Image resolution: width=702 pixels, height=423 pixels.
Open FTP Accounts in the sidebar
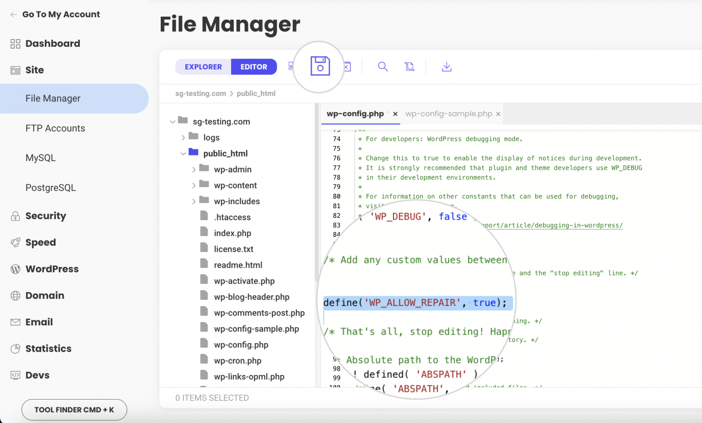[x=55, y=128]
